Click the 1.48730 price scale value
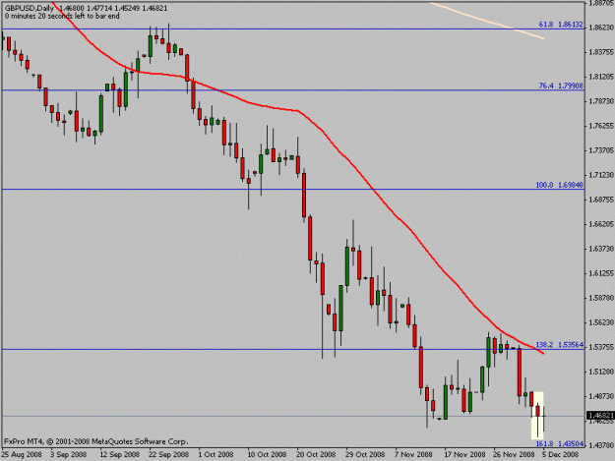 pos(601,396)
